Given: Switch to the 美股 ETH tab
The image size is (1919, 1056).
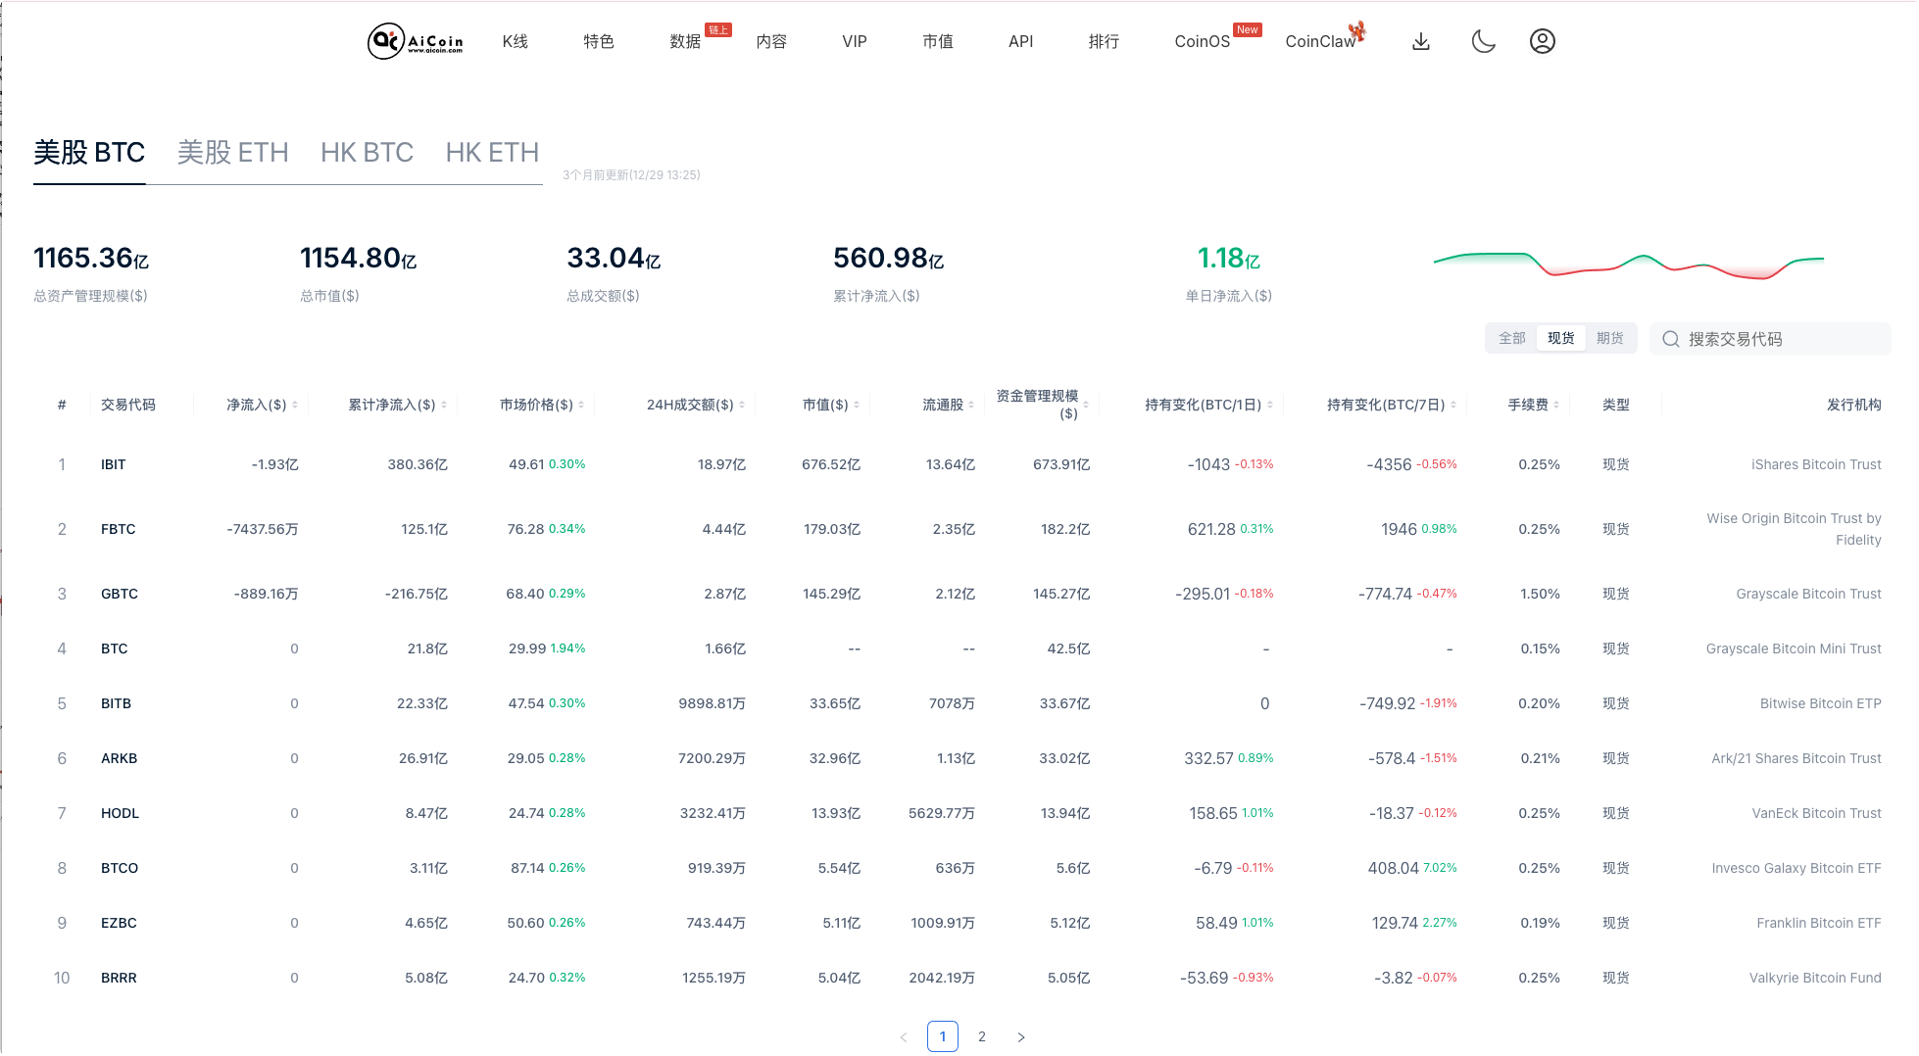Looking at the screenshot, I should (x=232, y=152).
